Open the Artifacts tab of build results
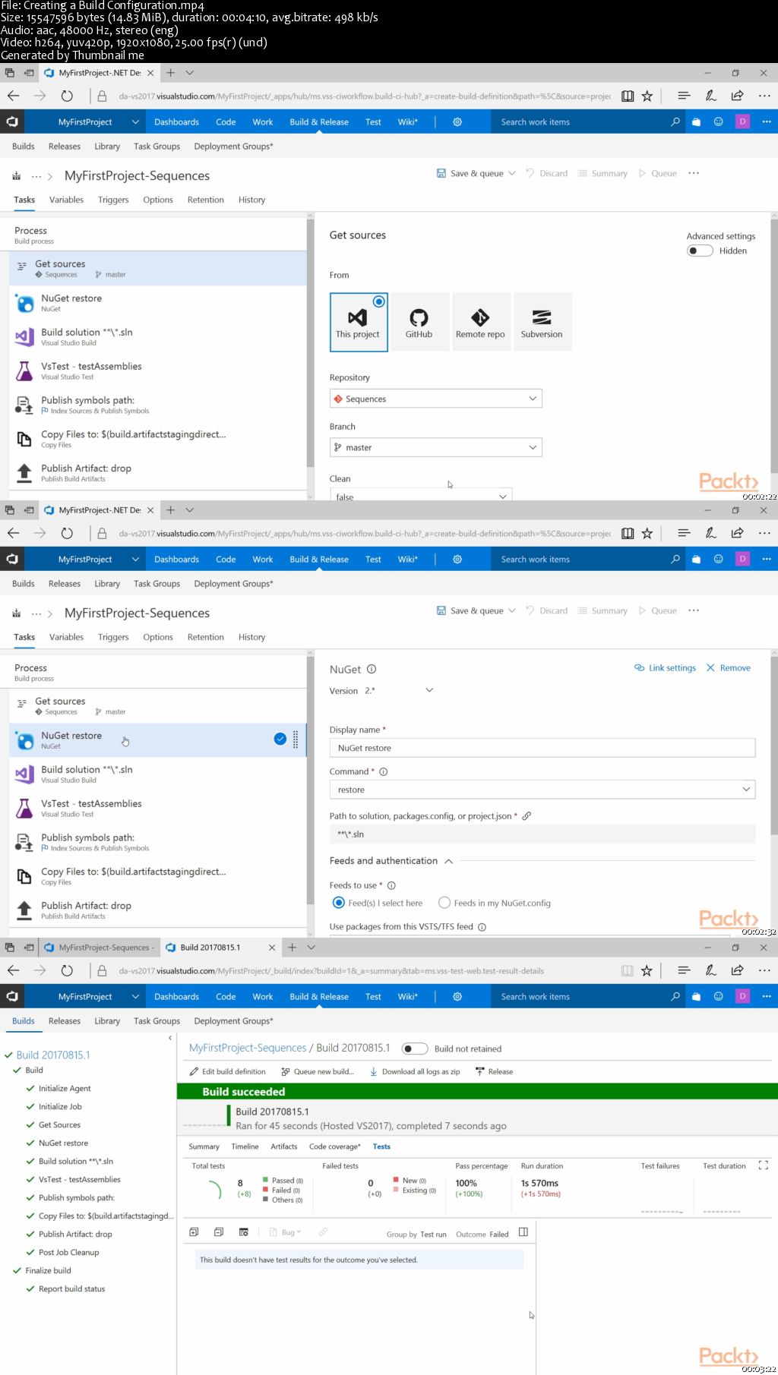The image size is (778, 1375). tap(283, 1146)
